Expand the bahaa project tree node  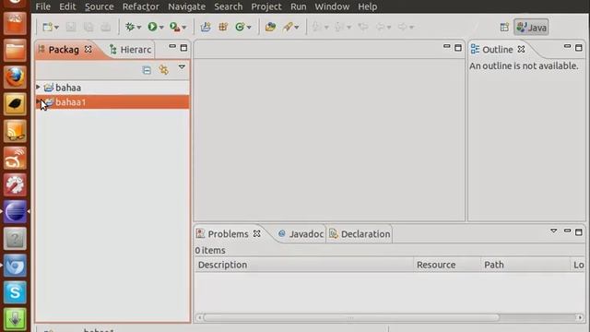[38, 88]
